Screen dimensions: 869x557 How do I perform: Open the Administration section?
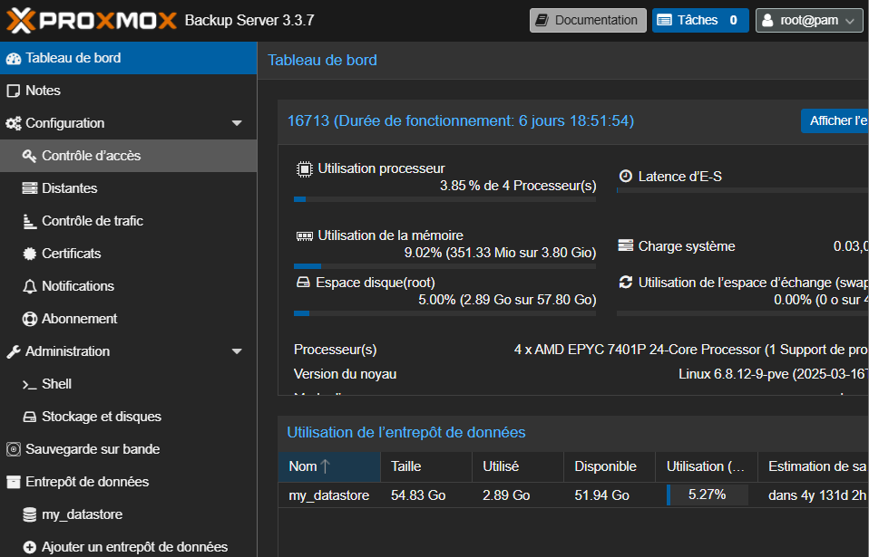tap(129, 351)
